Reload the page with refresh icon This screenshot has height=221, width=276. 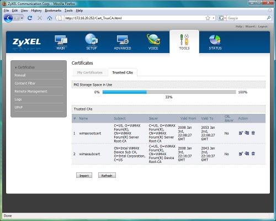coord(30,18)
